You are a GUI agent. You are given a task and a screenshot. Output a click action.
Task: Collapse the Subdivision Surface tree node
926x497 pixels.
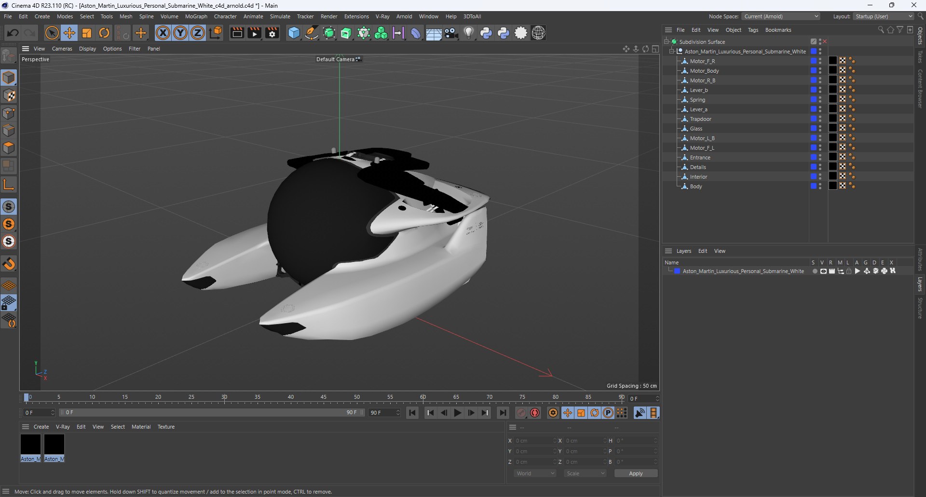[667, 42]
